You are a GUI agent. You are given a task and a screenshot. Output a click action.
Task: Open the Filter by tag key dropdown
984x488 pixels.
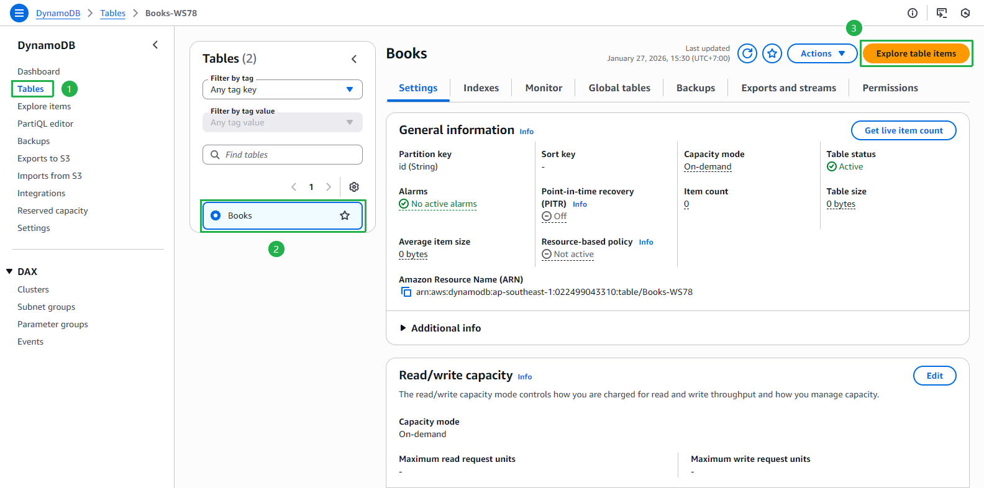tap(283, 89)
